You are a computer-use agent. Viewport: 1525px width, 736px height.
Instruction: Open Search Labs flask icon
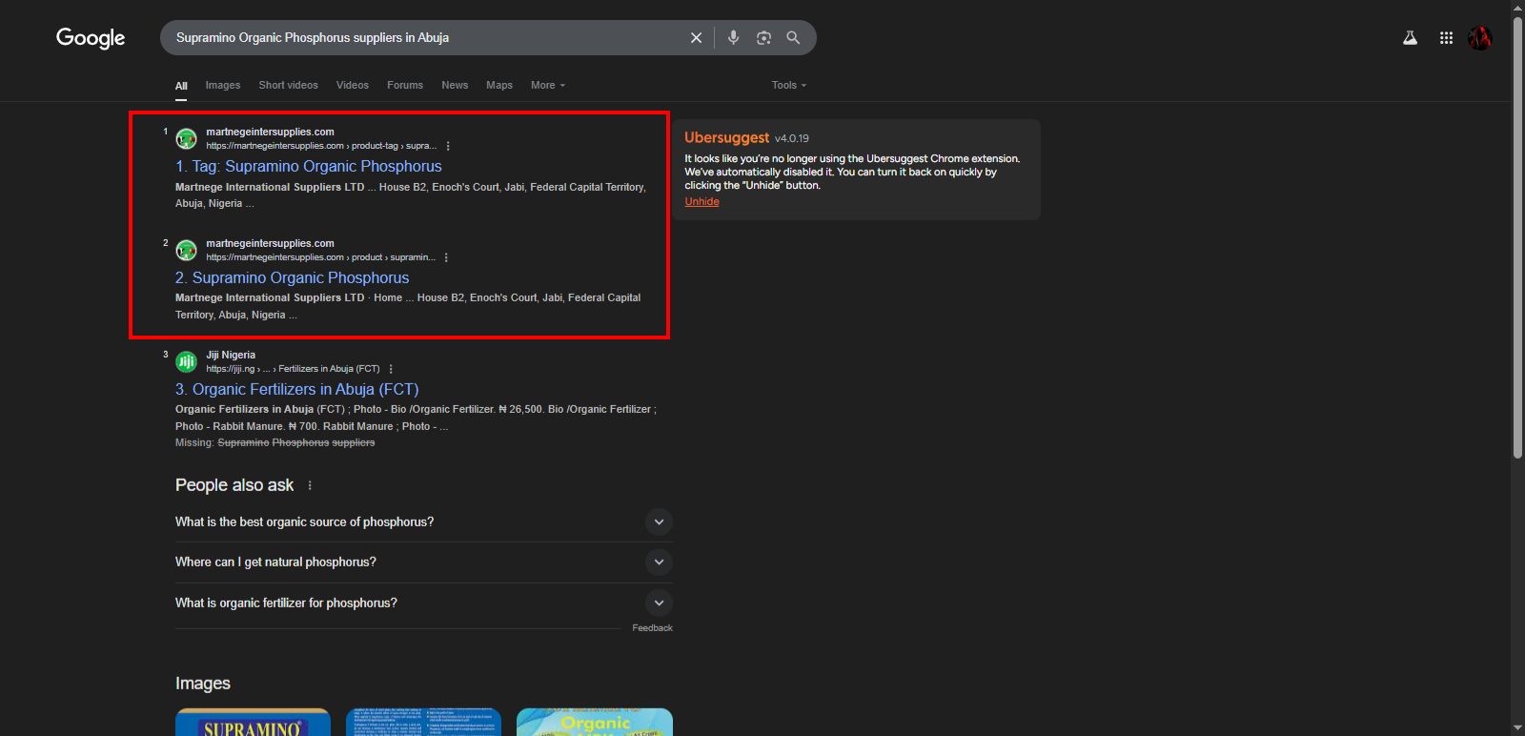point(1410,38)
